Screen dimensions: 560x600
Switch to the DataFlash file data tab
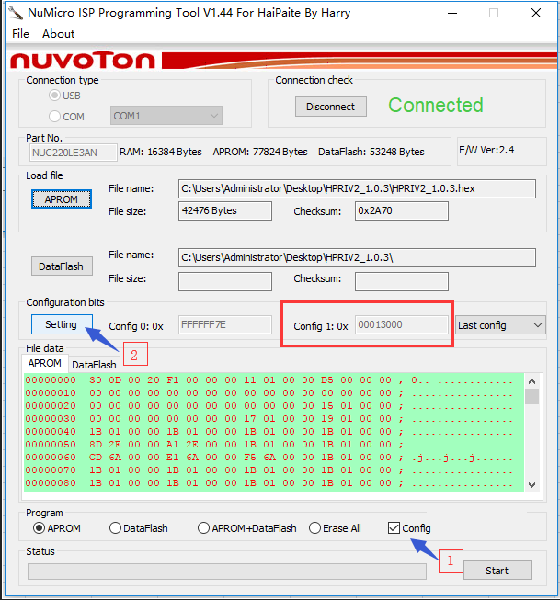tap(94, 365)
